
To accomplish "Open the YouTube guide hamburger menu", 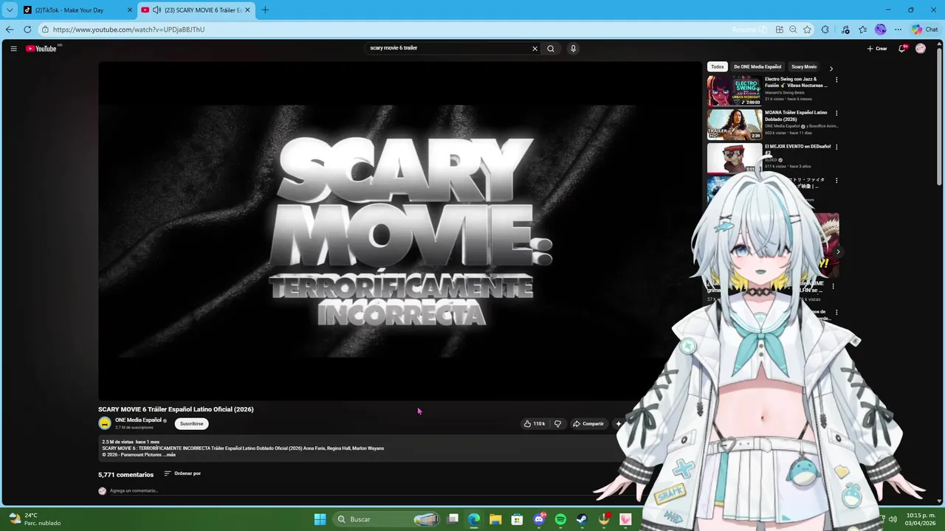I will tap(13, 49).
